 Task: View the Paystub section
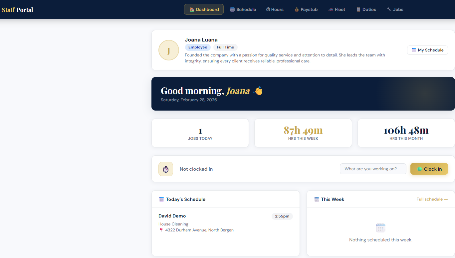click(306, 10)
